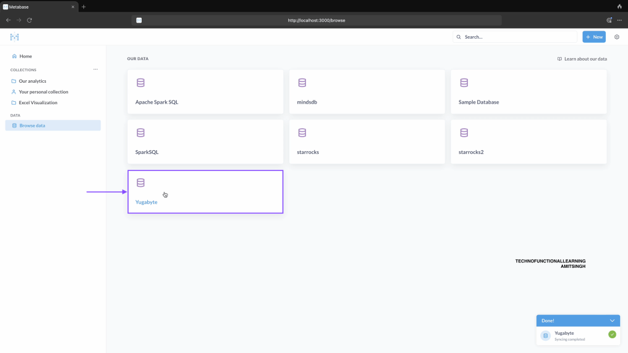Click the Metabase logo icon
Screen dimensions: 628x353
[x=15, y=37]
